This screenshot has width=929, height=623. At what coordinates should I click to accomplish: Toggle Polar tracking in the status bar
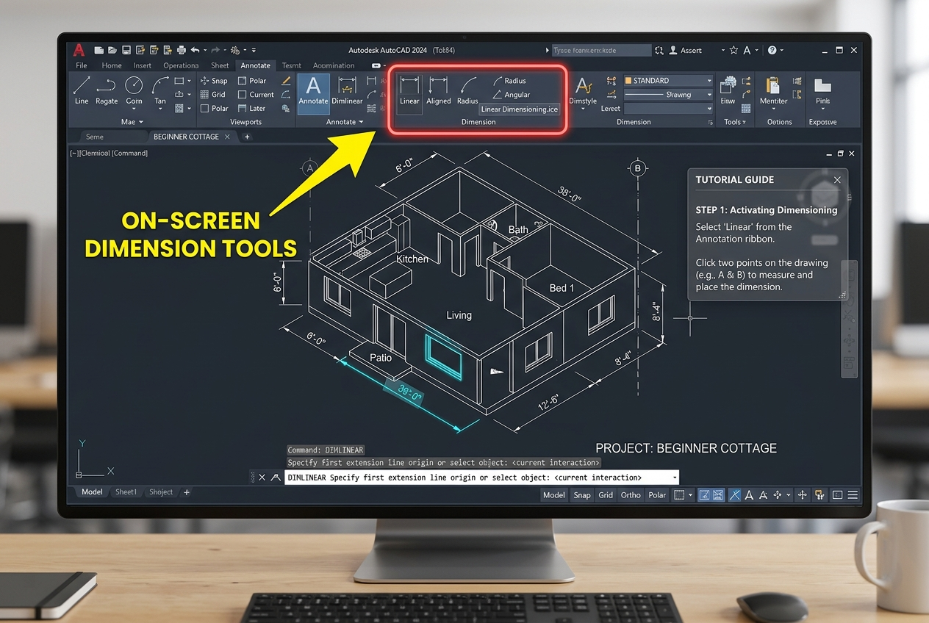point(658,495)
